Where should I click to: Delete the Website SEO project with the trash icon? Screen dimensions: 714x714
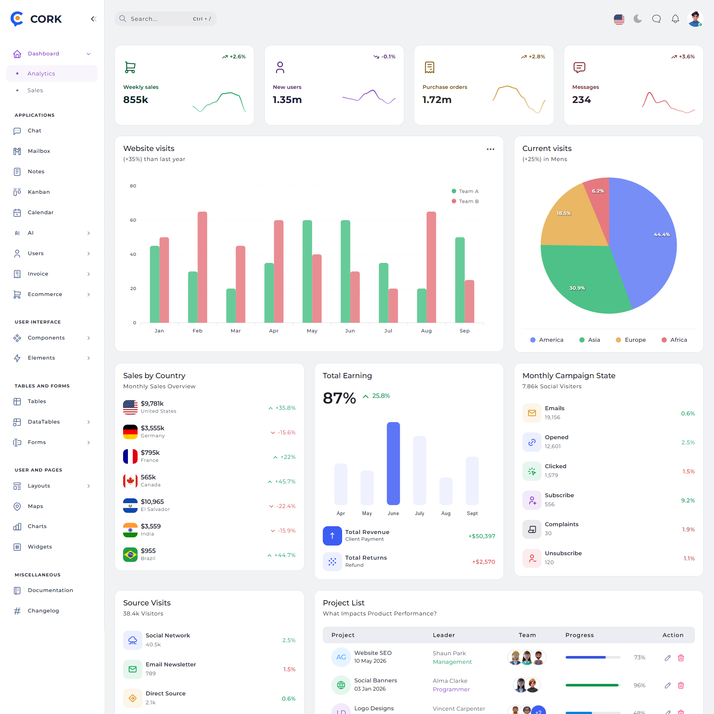point(681,658)
